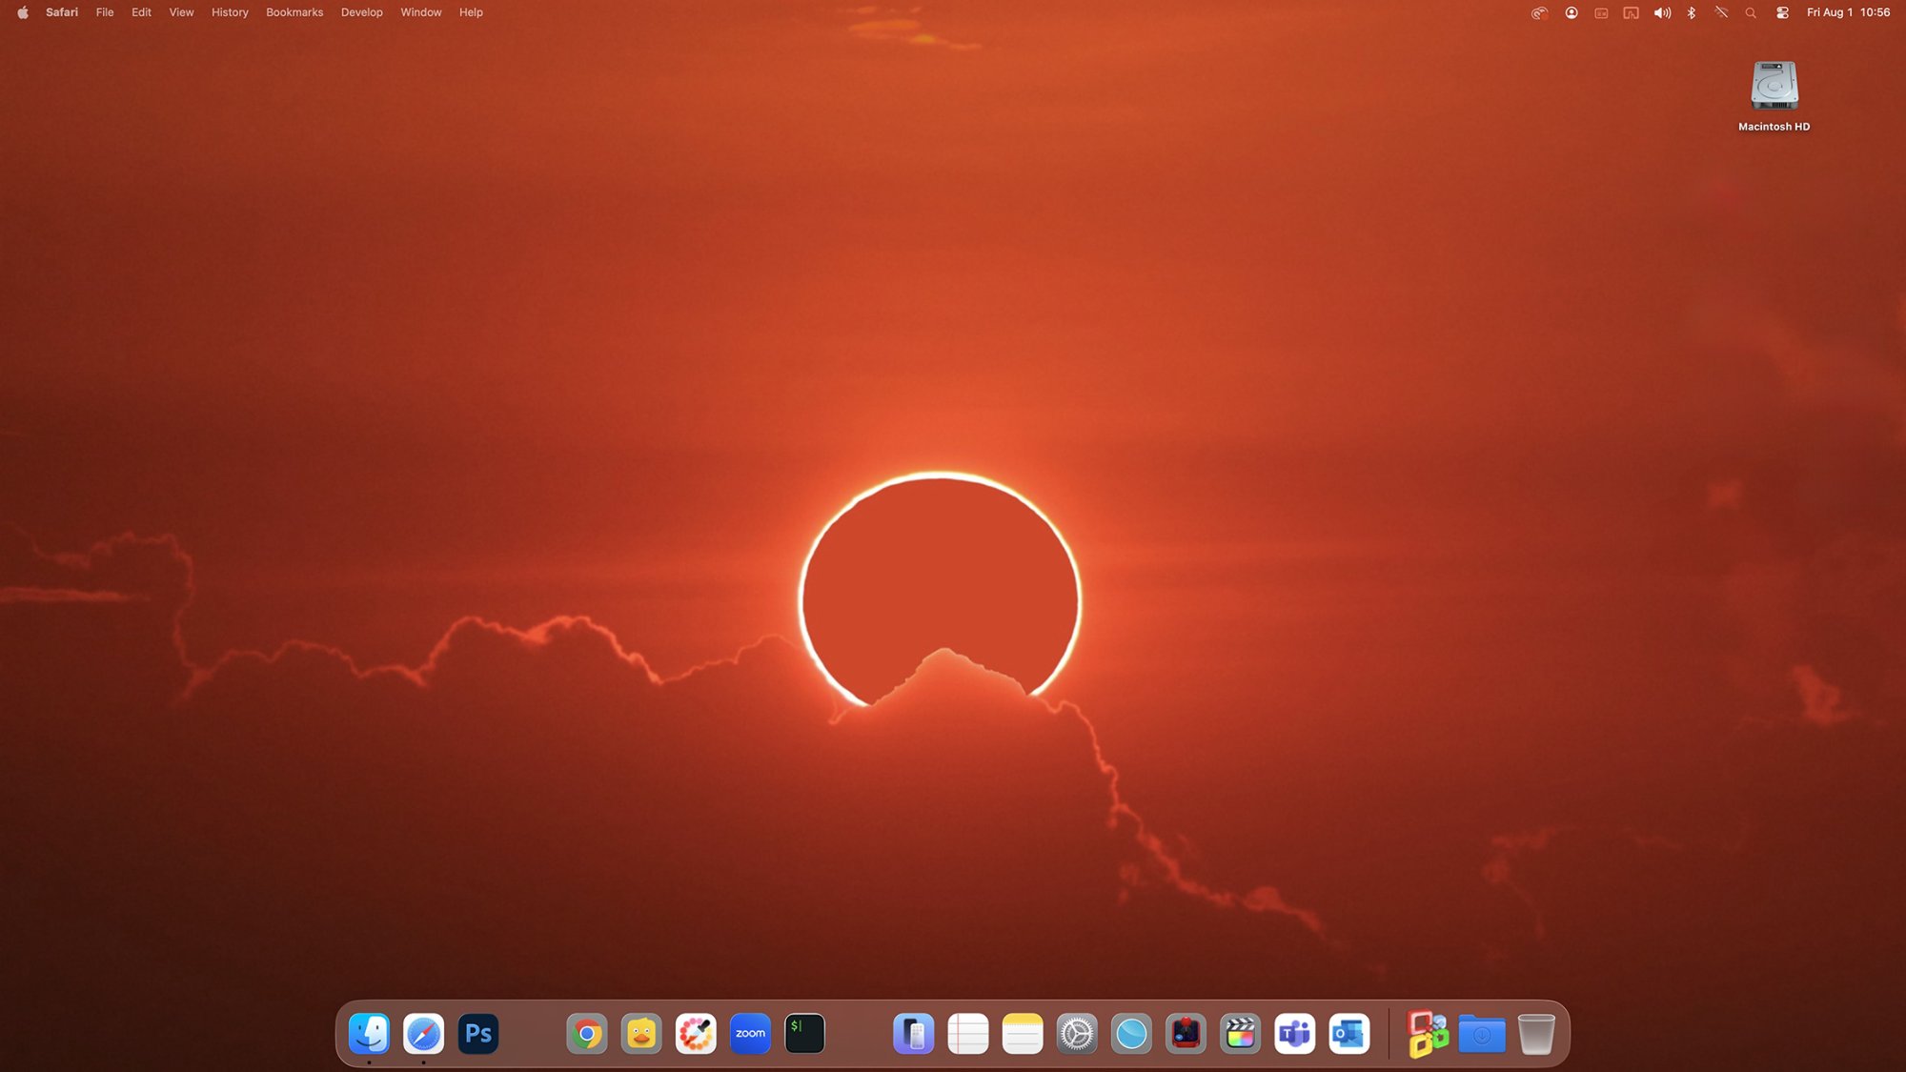1906x1072 pixels.
Task: Open Photoshop from the Dock
Action: (x=478, y=1034)
